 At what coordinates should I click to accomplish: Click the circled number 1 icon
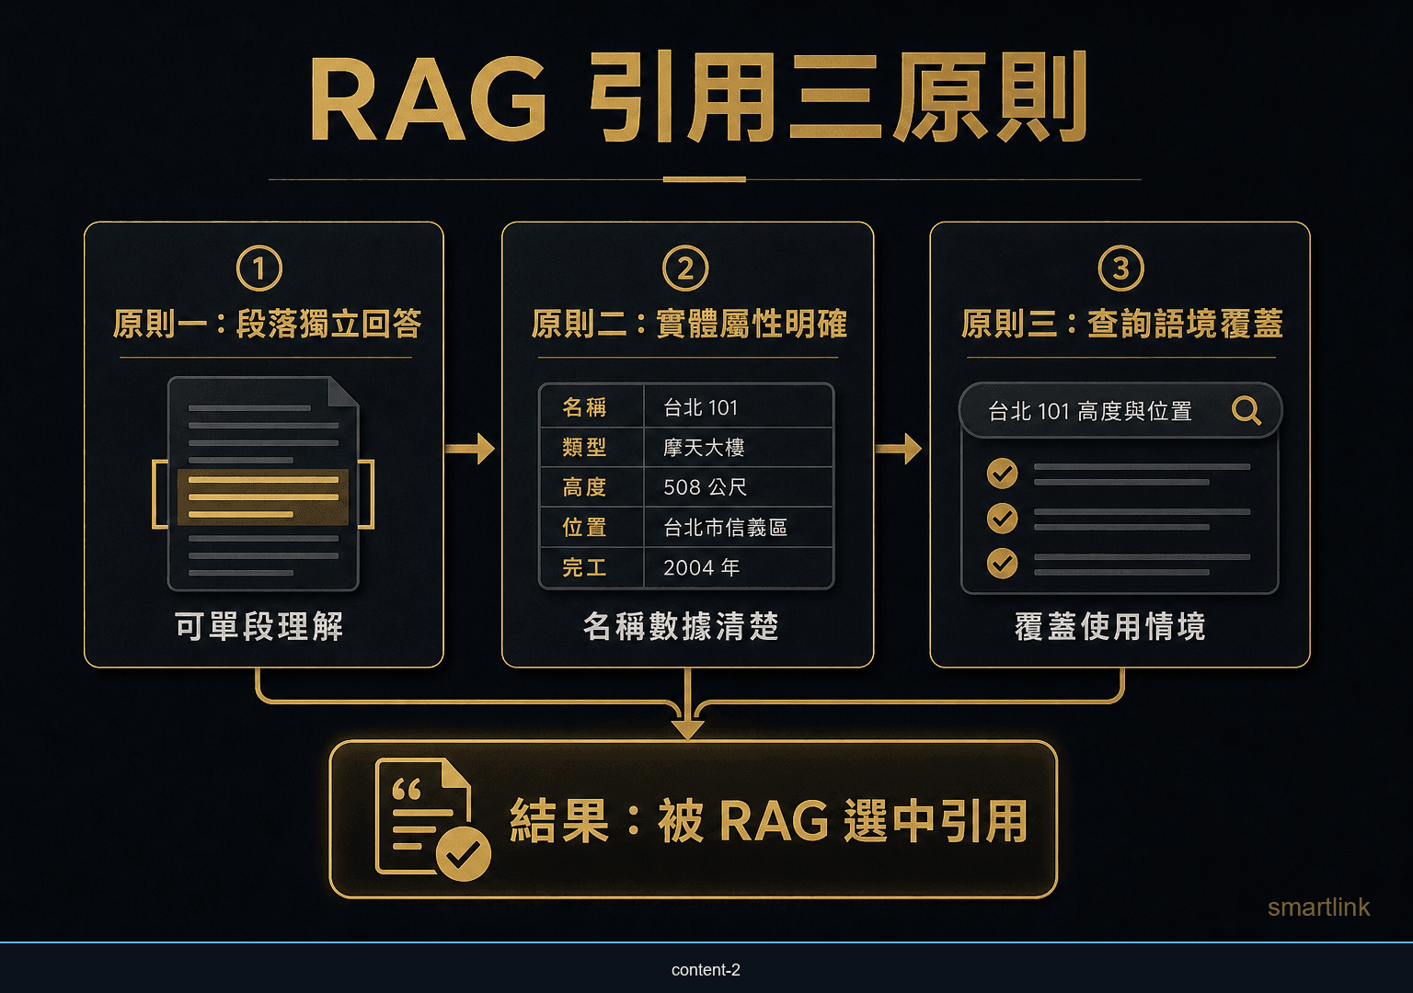259,268
